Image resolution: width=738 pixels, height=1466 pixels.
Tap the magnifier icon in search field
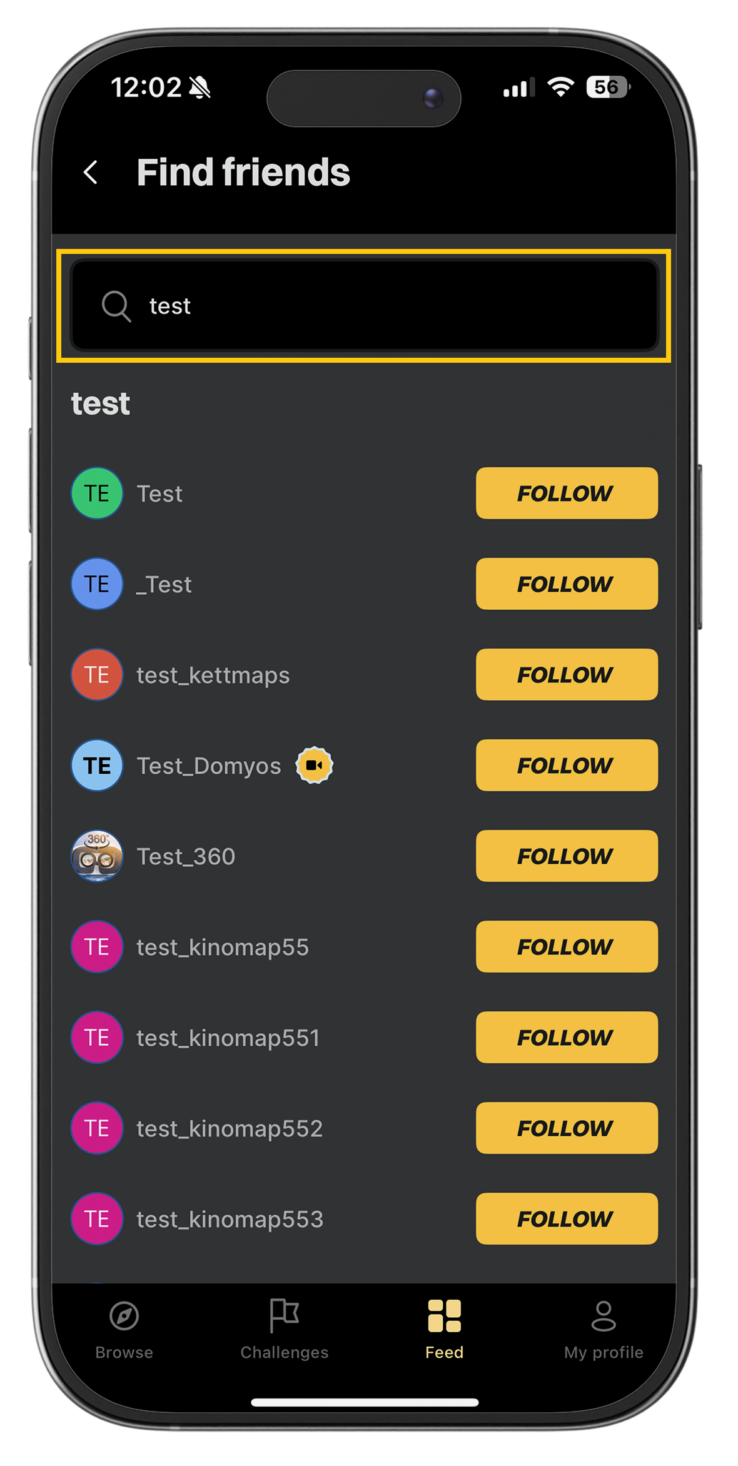116,306
